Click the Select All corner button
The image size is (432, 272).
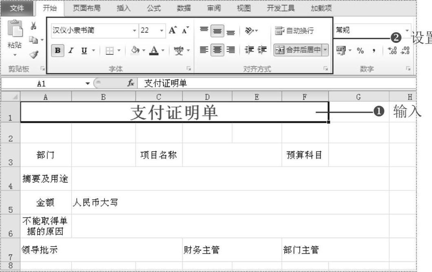click(x=11, y=96)
